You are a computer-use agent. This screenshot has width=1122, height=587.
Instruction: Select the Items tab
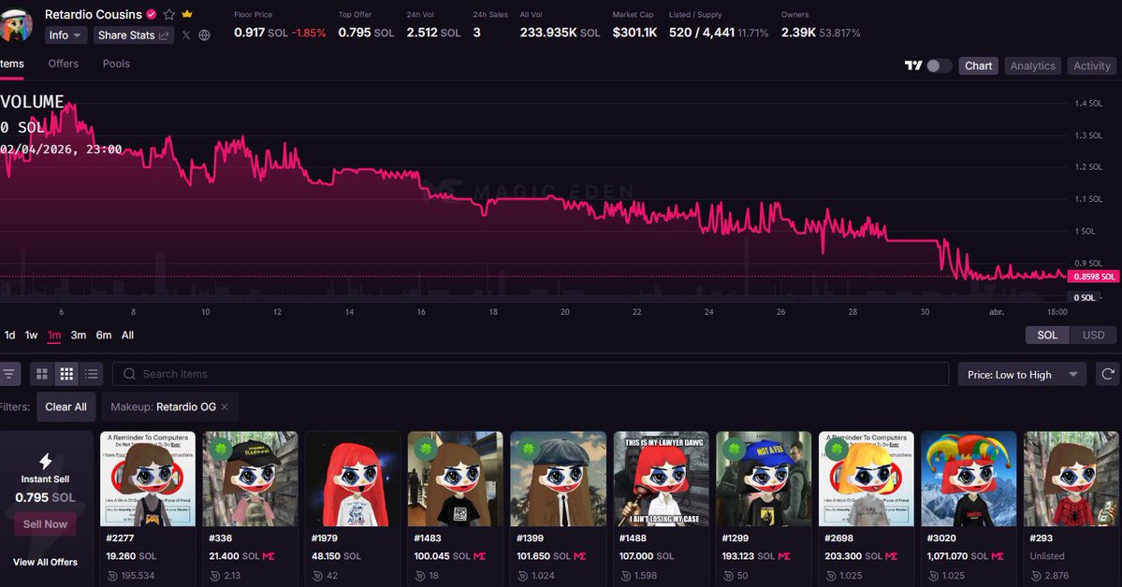[x=12, y=64]
